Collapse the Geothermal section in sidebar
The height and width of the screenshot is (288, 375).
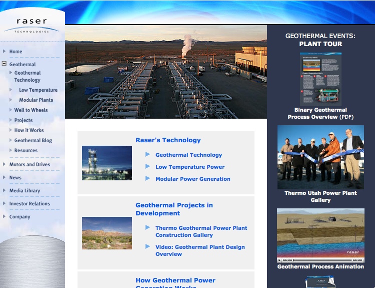[4, 64]
